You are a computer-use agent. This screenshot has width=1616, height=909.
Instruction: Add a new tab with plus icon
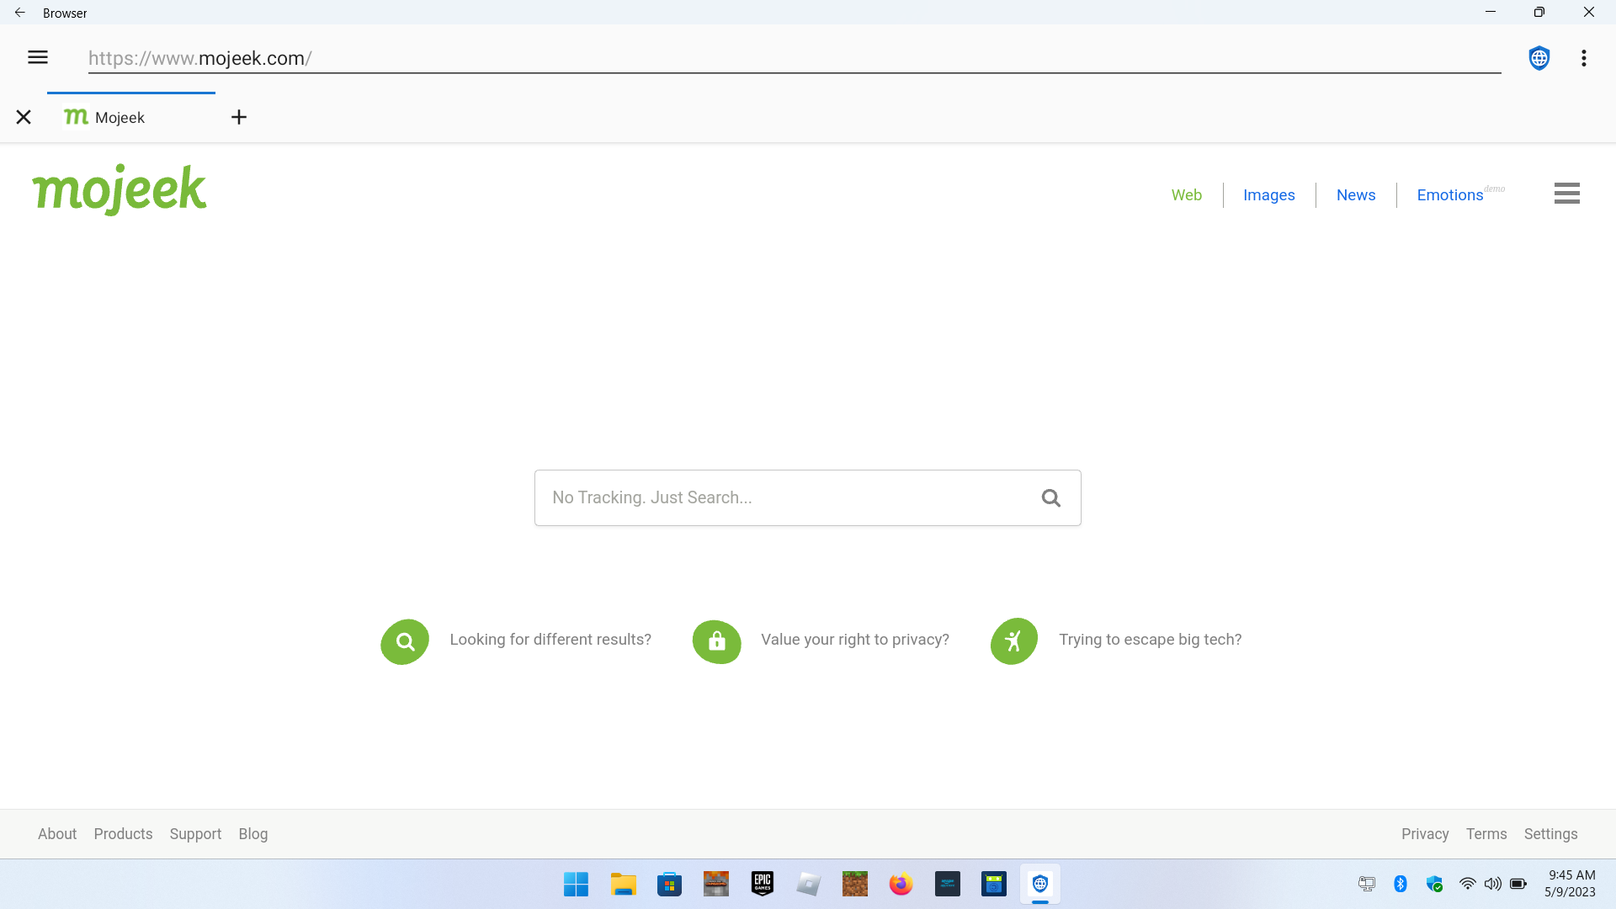click(239, 117)
